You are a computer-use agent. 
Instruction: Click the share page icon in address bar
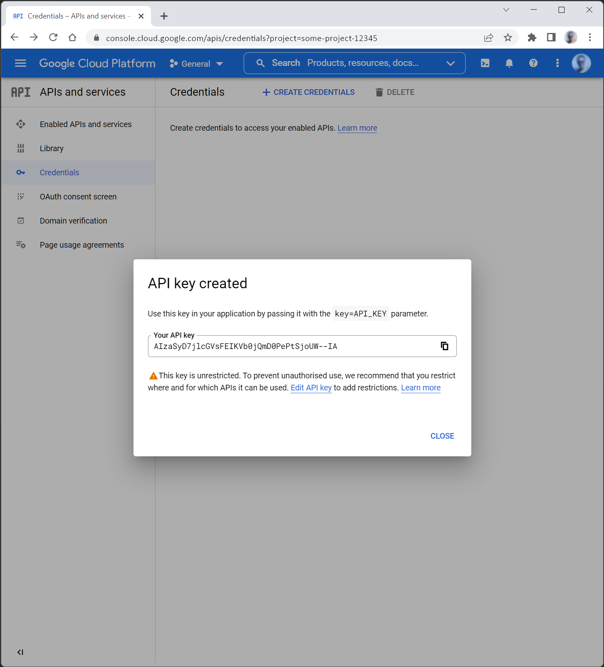tap(489, 38)
